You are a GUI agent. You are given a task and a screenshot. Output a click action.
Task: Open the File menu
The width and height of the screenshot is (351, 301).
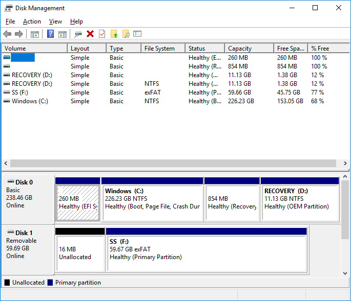(10, 21)
